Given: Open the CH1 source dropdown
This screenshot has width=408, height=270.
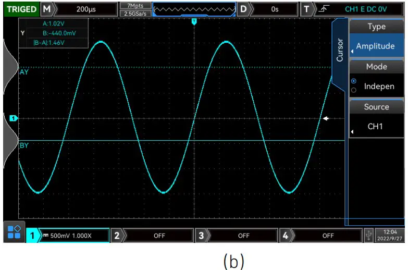Looking at the screenshot, I should (376, 126).
